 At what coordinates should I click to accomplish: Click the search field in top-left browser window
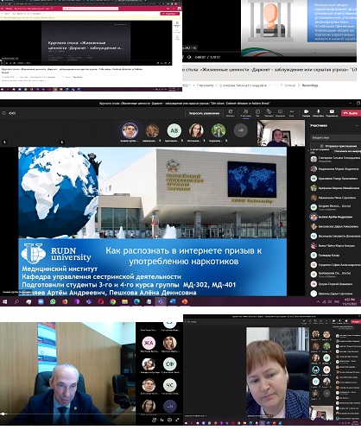coord(91,9)
